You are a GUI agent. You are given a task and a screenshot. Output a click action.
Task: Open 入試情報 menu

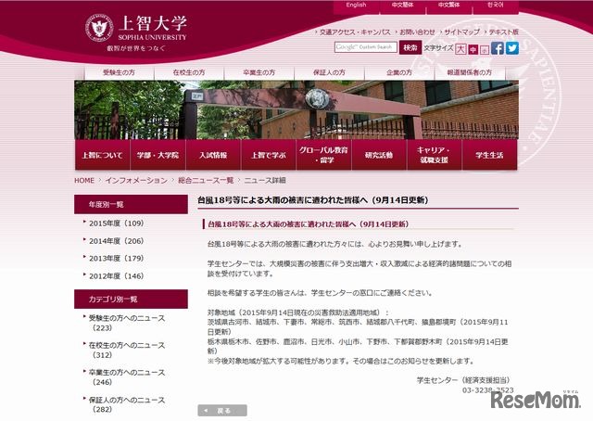pyautogui.click(x=213, y=155)
